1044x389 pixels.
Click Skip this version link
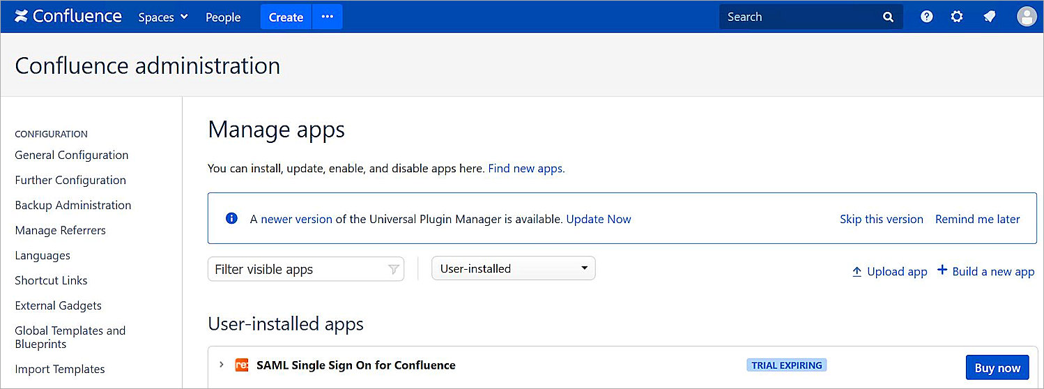881,219
